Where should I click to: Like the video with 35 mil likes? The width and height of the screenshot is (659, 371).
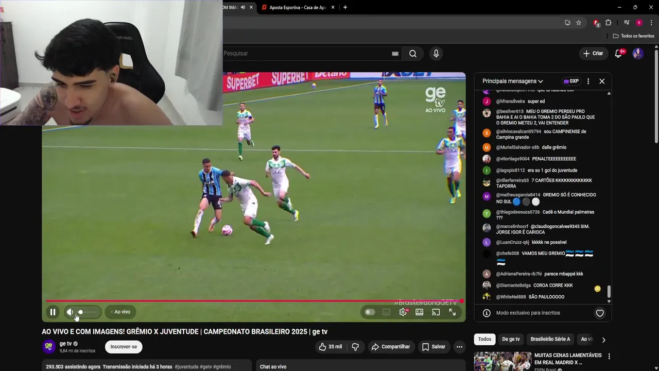330,347
